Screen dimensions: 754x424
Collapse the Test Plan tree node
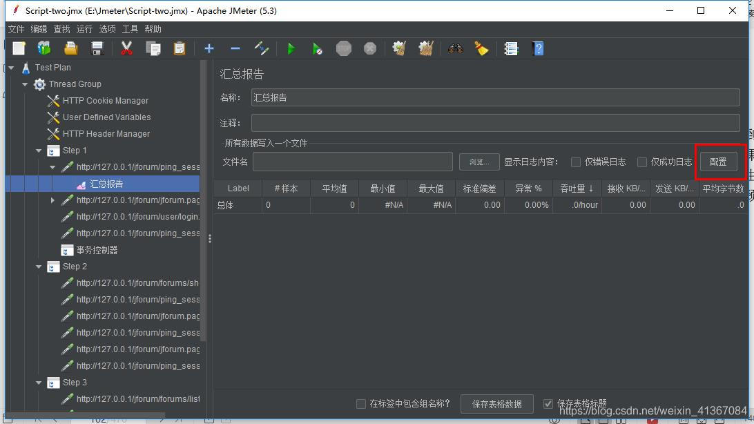(12, 68)
